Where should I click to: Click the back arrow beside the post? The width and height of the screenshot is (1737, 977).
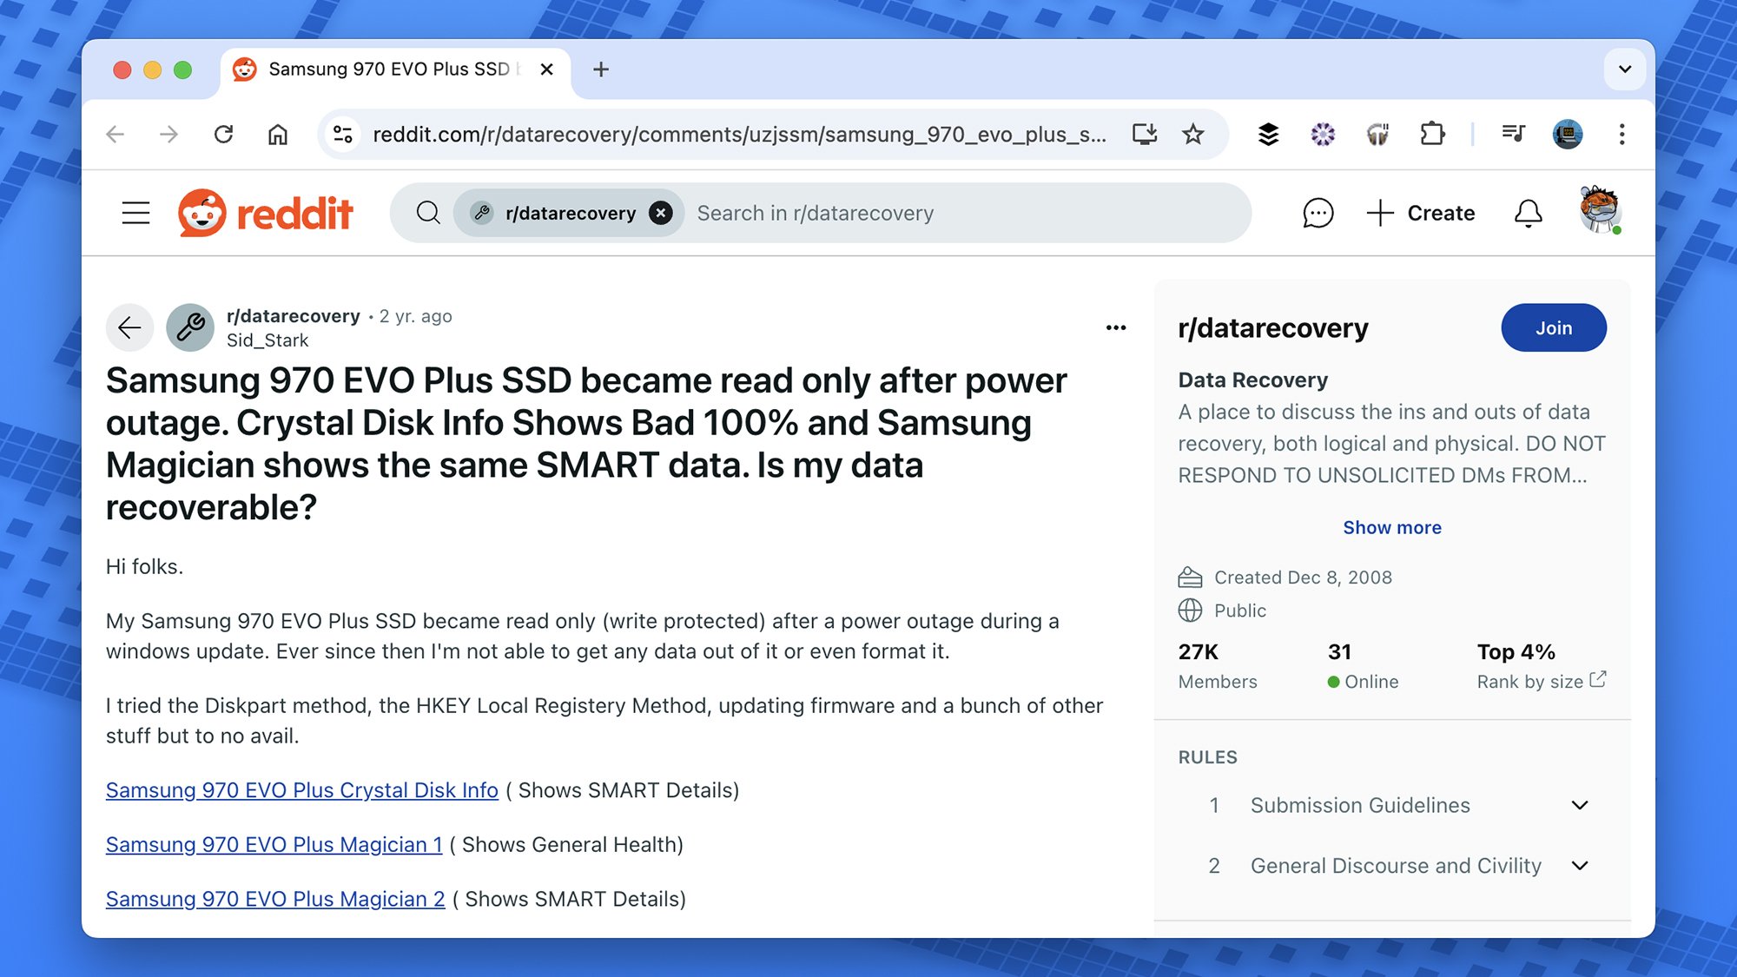point(129,327)
